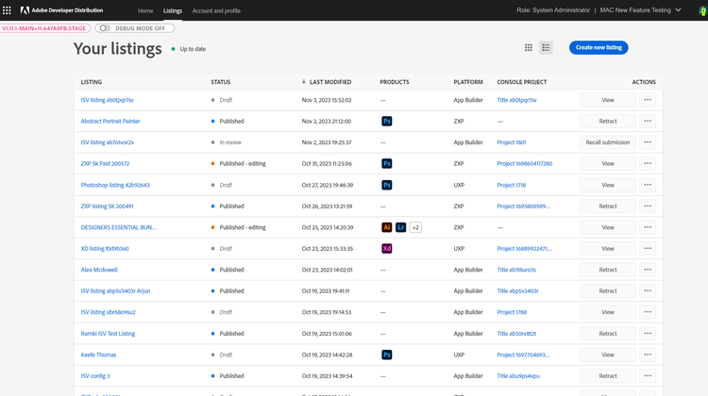The image size is (708, 396).
Task: Sort listings by Last Modified column
Action: [x=329, y=82]
